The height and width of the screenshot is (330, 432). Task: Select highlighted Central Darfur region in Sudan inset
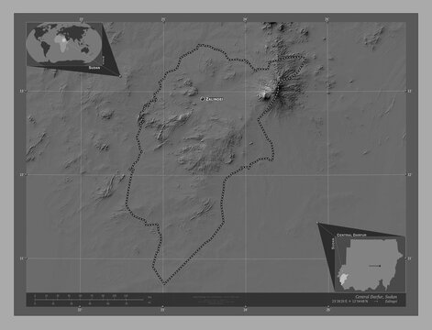[343, 278]
